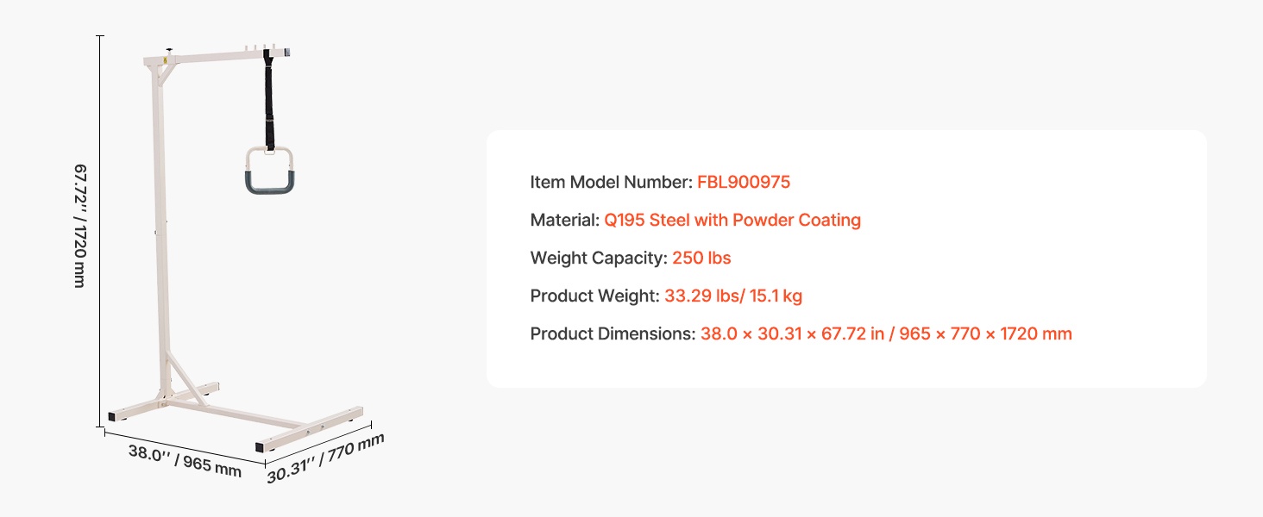
Task: Click the 250 lbs weight capacity value
Action: click(701, 258)
